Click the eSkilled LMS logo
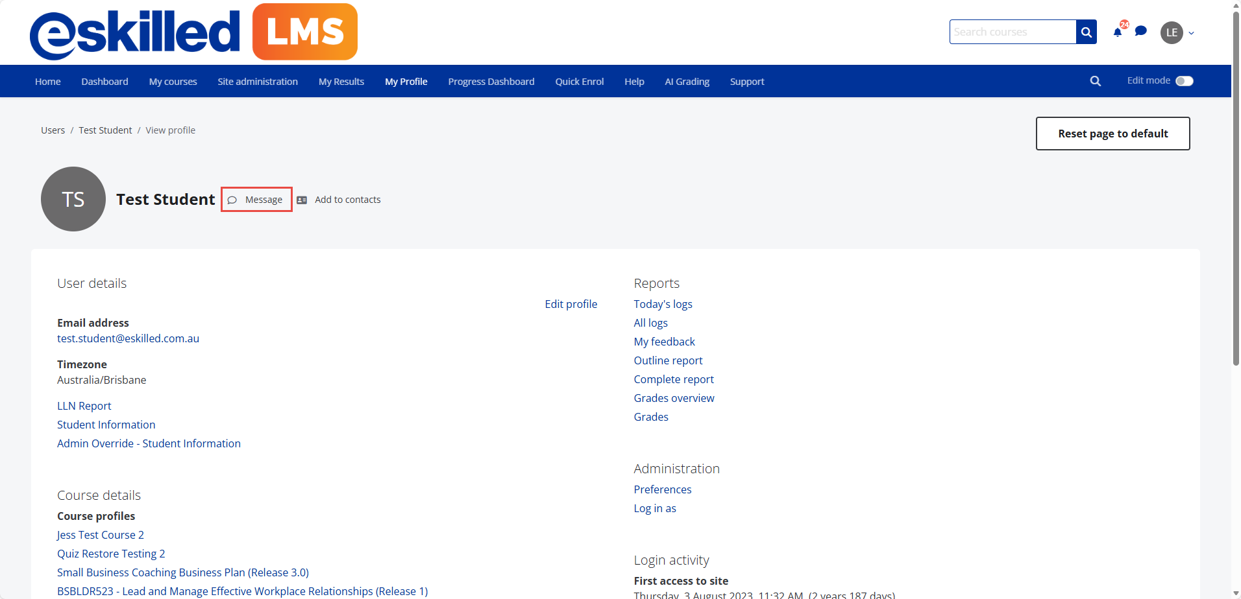The height and width of the screenshot is (599, 1241). (x=193, y=32)
